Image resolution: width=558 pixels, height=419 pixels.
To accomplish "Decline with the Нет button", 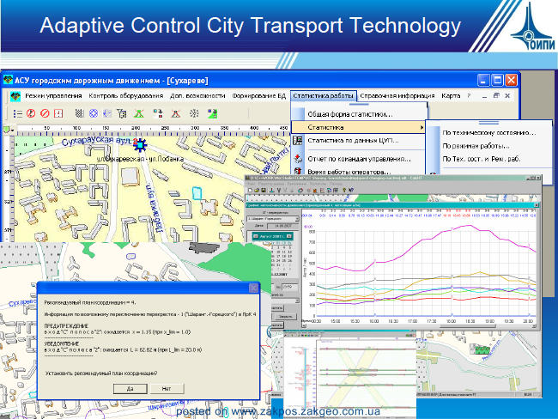I will (x=167, y=389).
